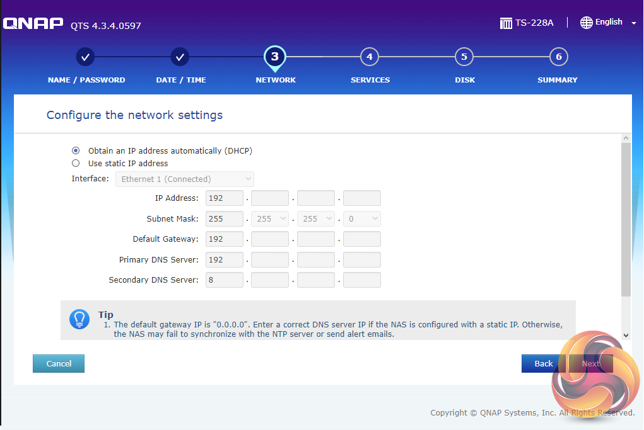Click the third IP Address octet field
Image resolution: width=644 pixels, height=430 pixels.
click(x=316, y=198)
